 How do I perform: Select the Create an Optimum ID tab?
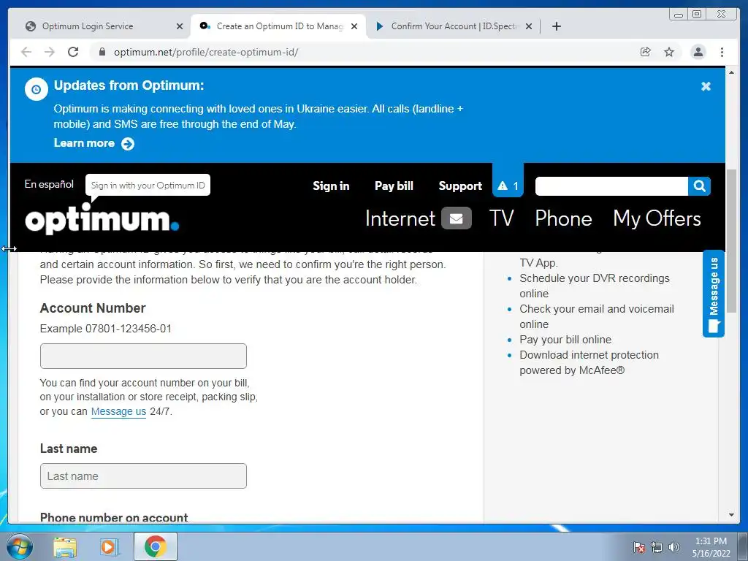(x=278, y=26)
